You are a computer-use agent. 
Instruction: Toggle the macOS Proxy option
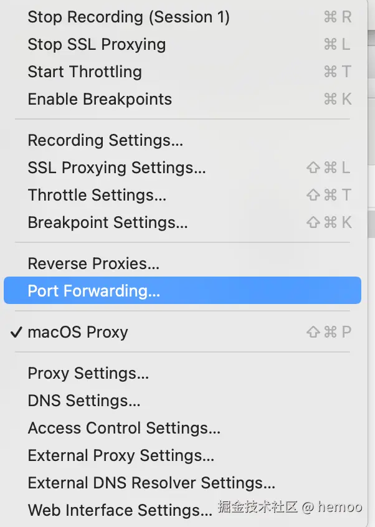coord(78,332)
